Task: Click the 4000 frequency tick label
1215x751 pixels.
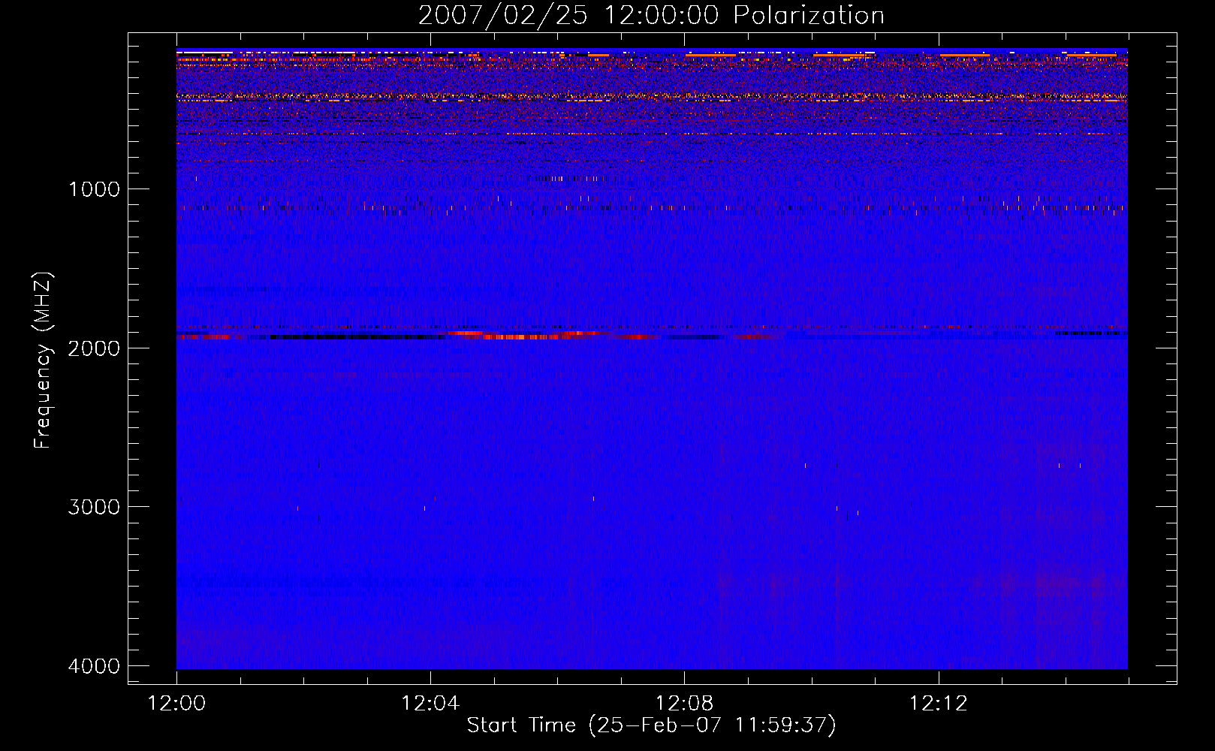Action: click(94, 666)
